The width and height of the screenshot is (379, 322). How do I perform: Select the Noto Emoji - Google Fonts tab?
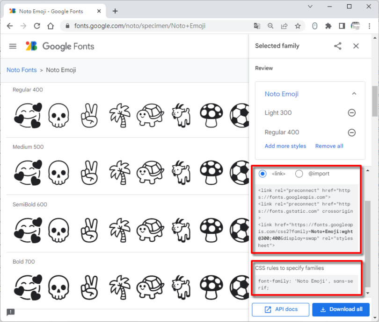click(55, 11)
